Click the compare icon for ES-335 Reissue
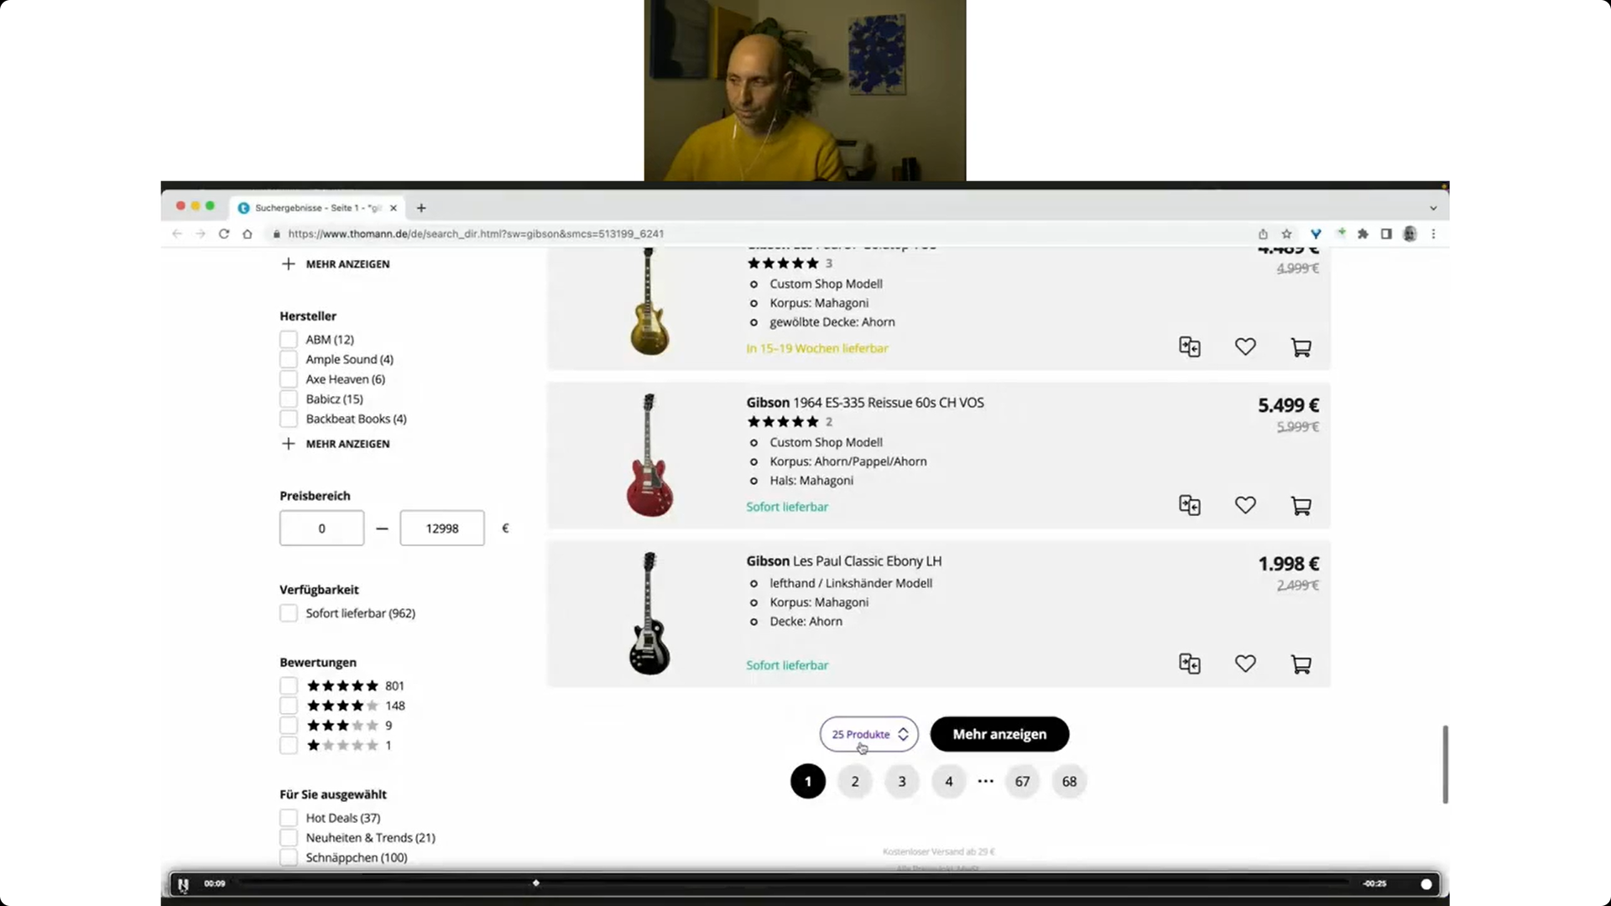Image resolution: width=1611 pixels, height=906 pixels. 1188,504
